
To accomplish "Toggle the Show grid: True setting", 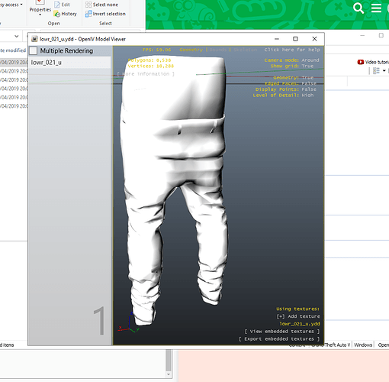I will click(292, 66).
